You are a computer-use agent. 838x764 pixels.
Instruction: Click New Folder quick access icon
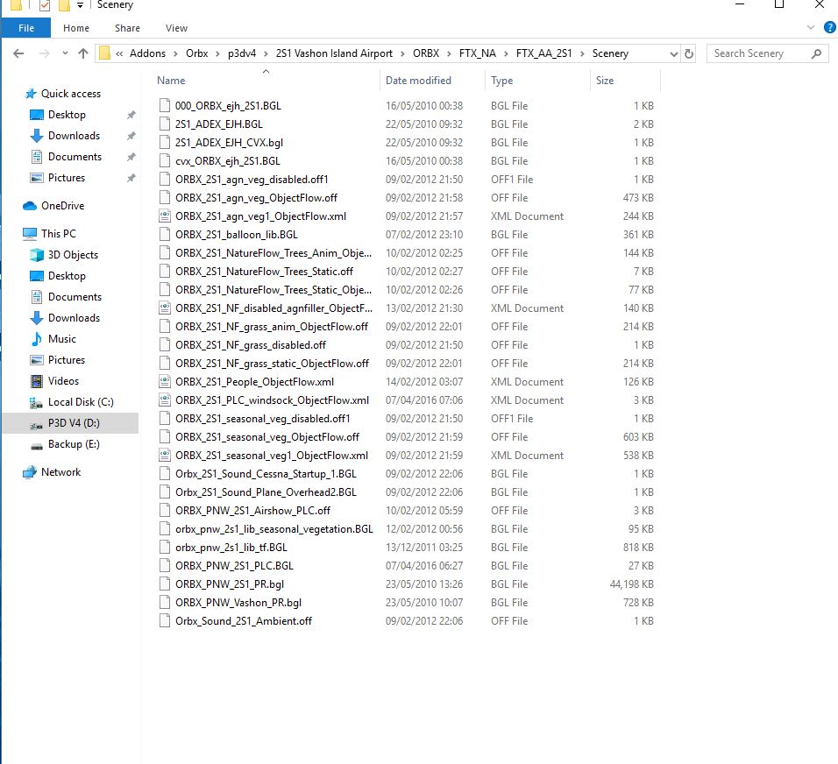[x=64, y=5]
